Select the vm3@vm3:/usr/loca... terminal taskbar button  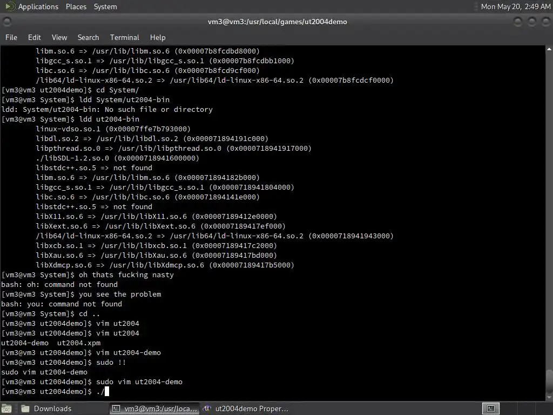click(x=154, y=409)
